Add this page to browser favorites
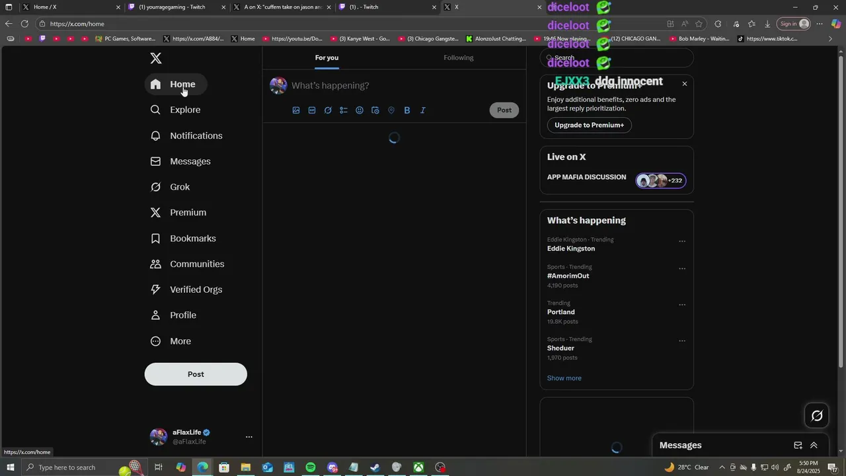 699,24
